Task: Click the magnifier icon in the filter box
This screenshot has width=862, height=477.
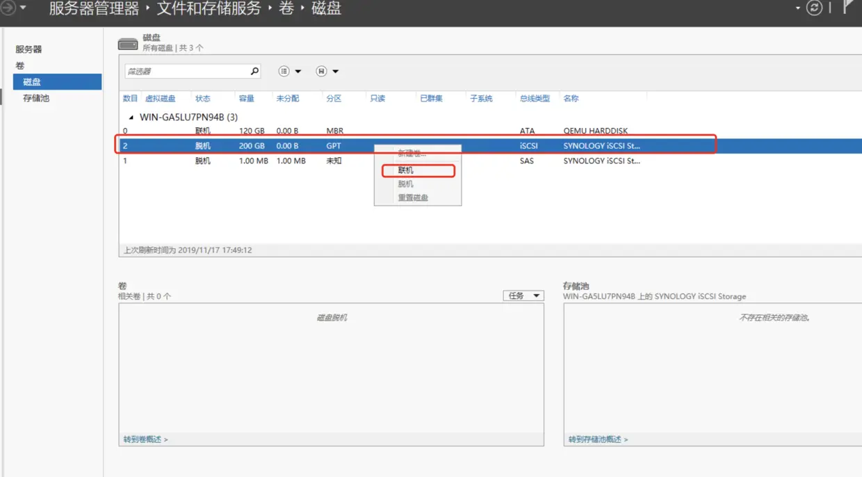Action: [x=254, y=71]
